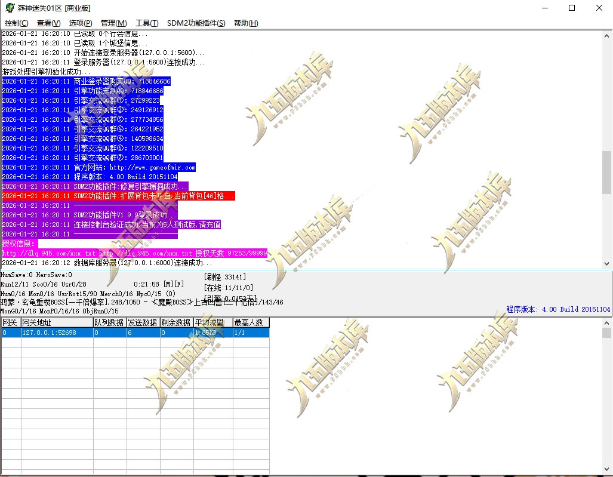Open the 控制(C) menu
613x477 pixels.
(17, 23)
